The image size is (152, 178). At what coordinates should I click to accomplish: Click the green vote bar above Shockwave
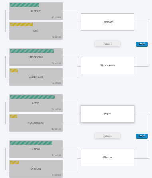click(x=32, y=51)
